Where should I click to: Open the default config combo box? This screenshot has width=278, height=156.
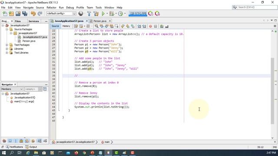(61, 13)
